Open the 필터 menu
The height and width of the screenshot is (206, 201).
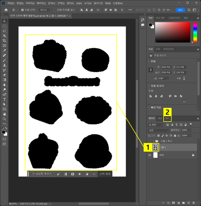(70, 3)
